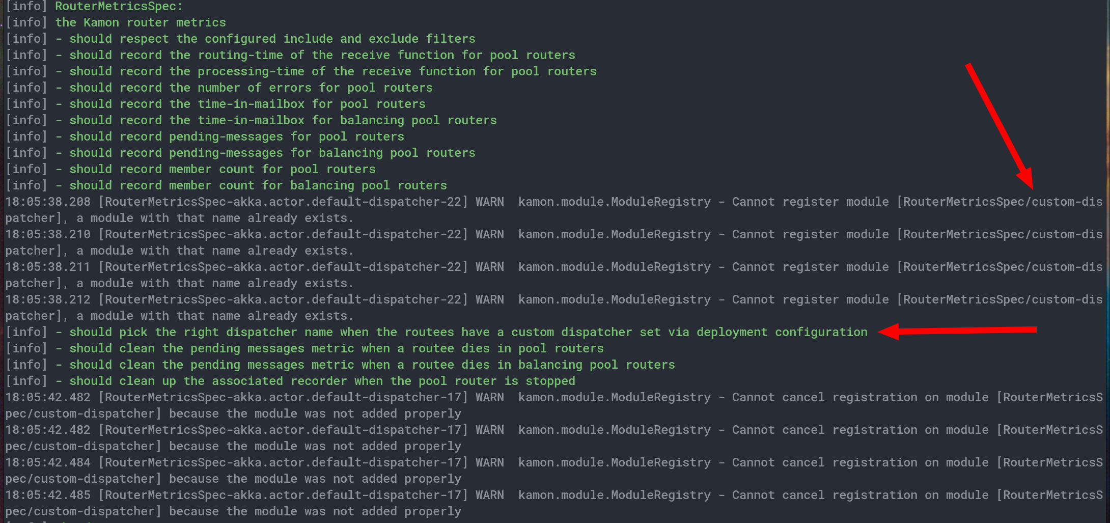Viewport: 1110px width, 523px height.
Task: Select the 18:05:38.210 timestamp
Action: click(48, 234)
